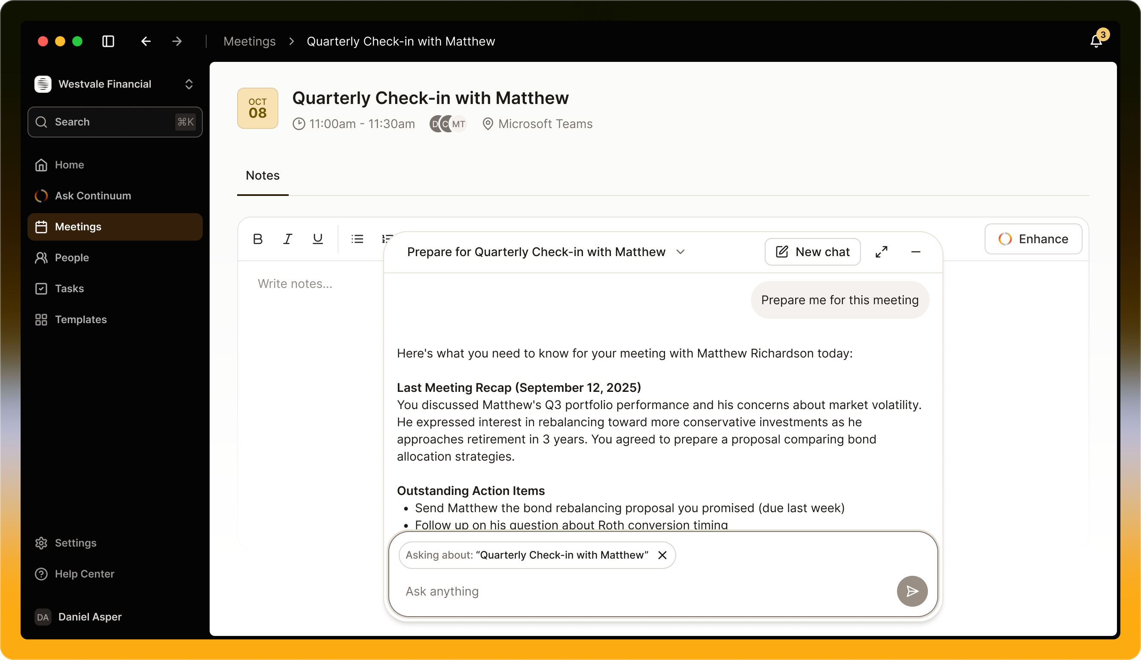Click the back navigation arrow
1141x660 pixels.
pos(146,41)
